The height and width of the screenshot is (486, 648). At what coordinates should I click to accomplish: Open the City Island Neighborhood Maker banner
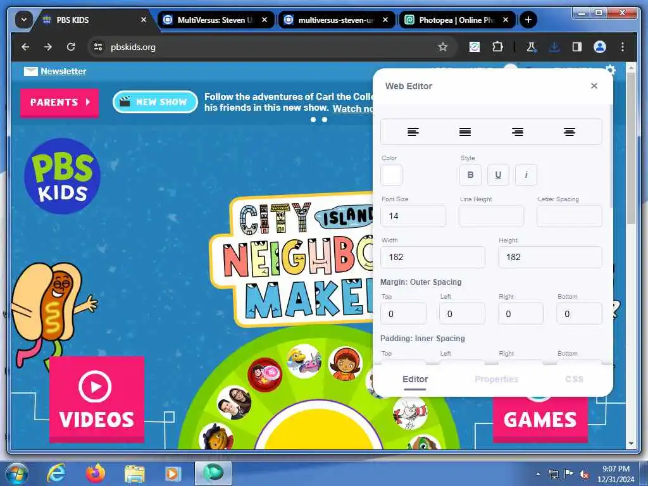pos(291,259)
